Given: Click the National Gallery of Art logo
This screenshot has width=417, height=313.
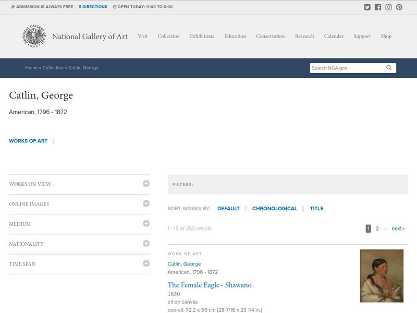Looking at the screenshot, I should [34, 37].
